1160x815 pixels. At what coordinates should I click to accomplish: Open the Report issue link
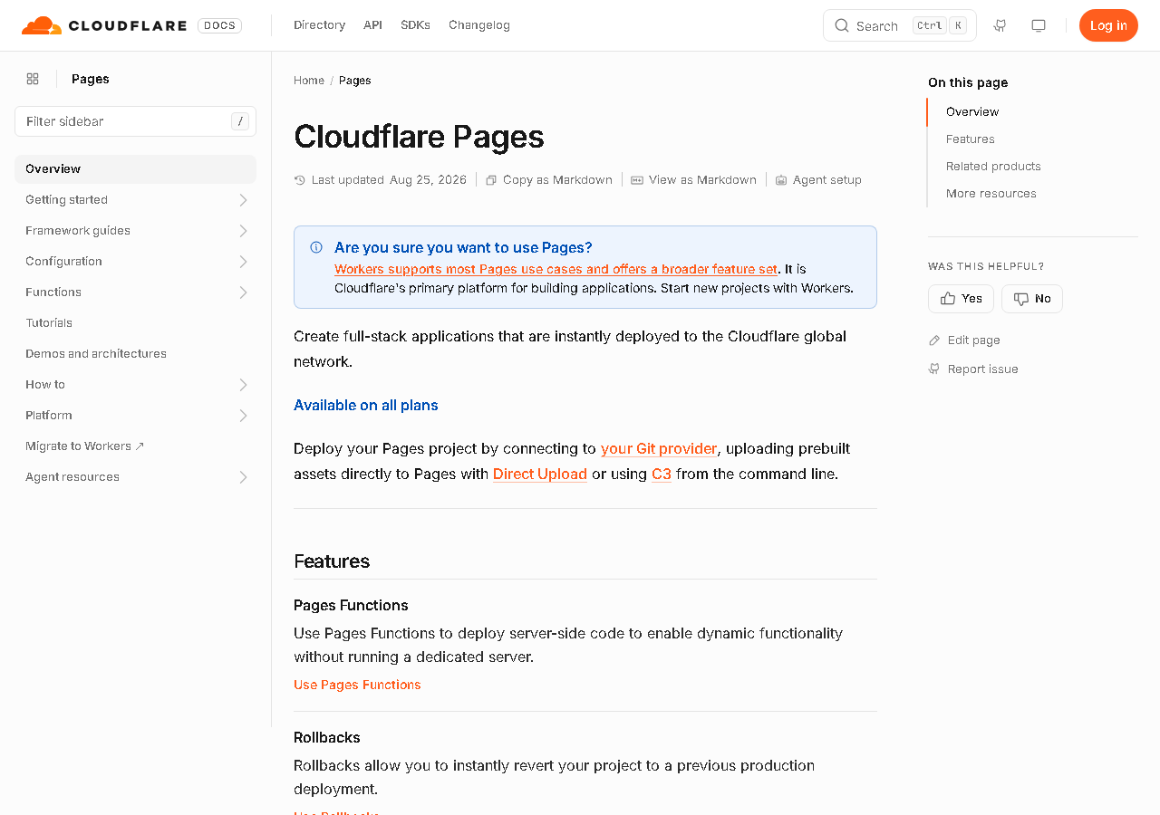coord(973,369)
